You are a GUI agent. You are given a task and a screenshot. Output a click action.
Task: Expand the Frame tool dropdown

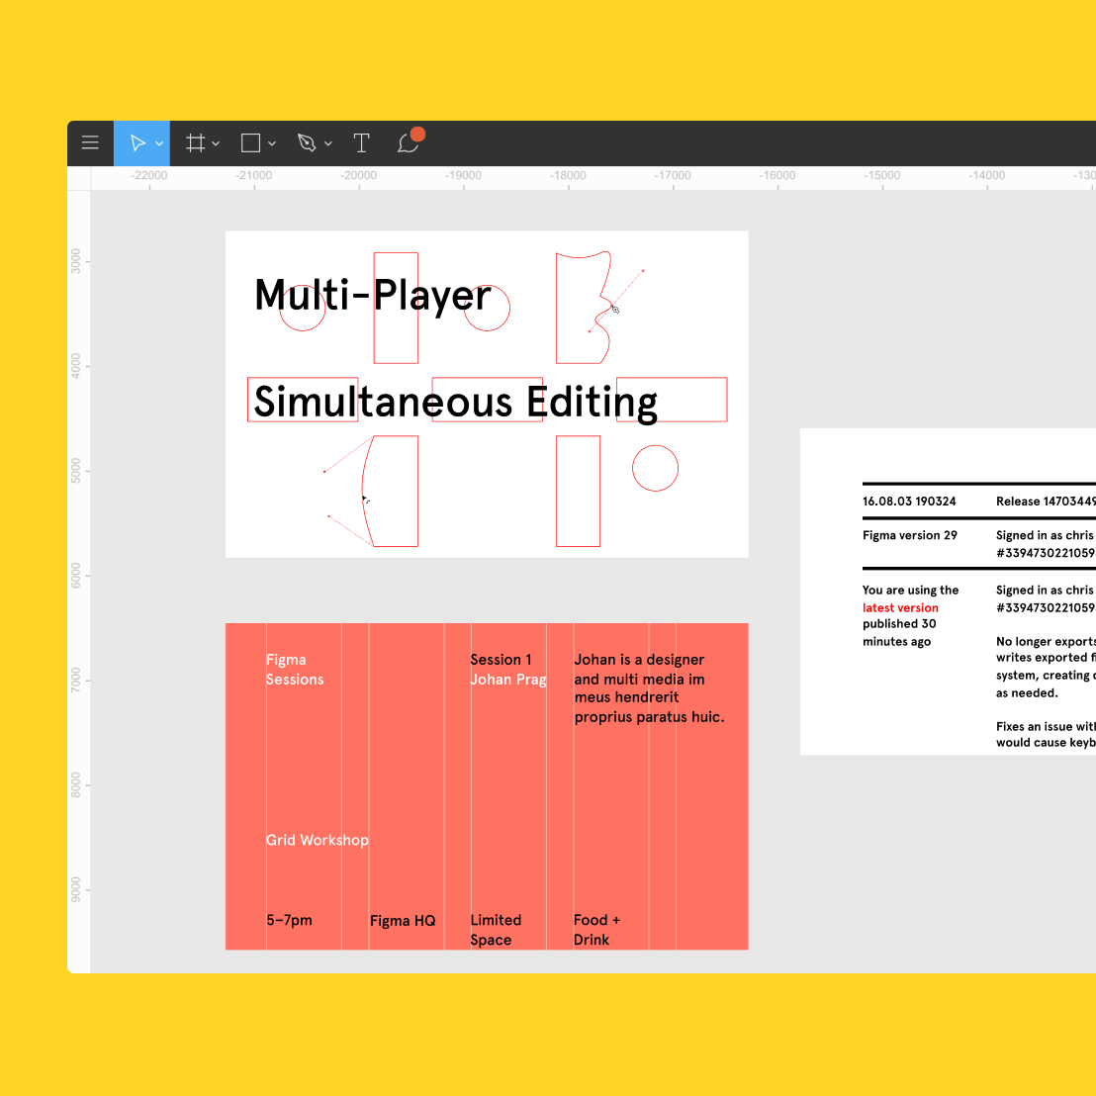pyautogui.click(x=216, y=143)
